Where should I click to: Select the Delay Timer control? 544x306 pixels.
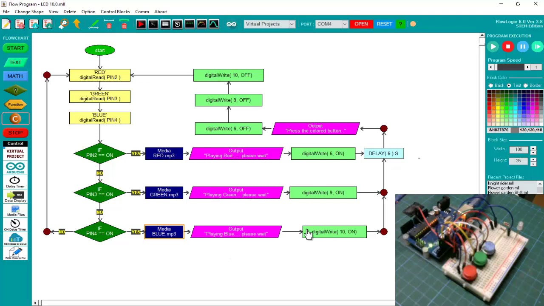[x=15, y=182]
